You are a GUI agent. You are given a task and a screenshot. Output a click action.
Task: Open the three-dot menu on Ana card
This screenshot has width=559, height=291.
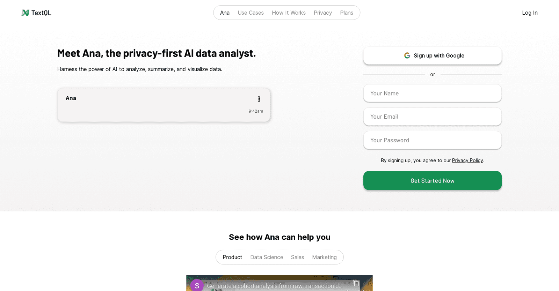click(x=259, y=99)
